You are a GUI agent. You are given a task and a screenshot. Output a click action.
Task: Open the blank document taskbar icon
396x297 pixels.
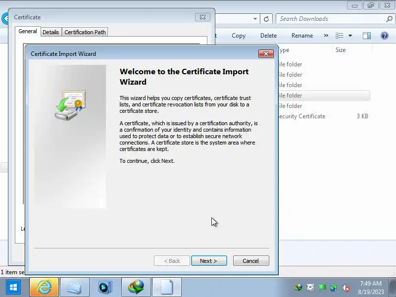(x=167, y=287)
